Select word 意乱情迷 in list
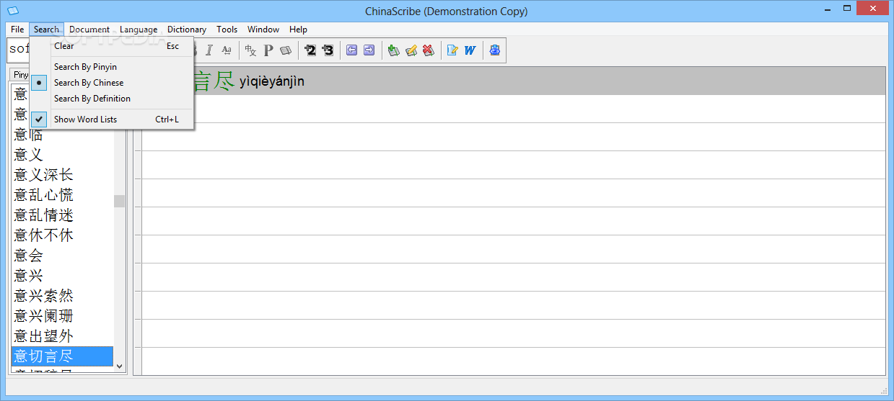This screenshot has width=894, height=401. pyautogui.click(x=62, y=215)
